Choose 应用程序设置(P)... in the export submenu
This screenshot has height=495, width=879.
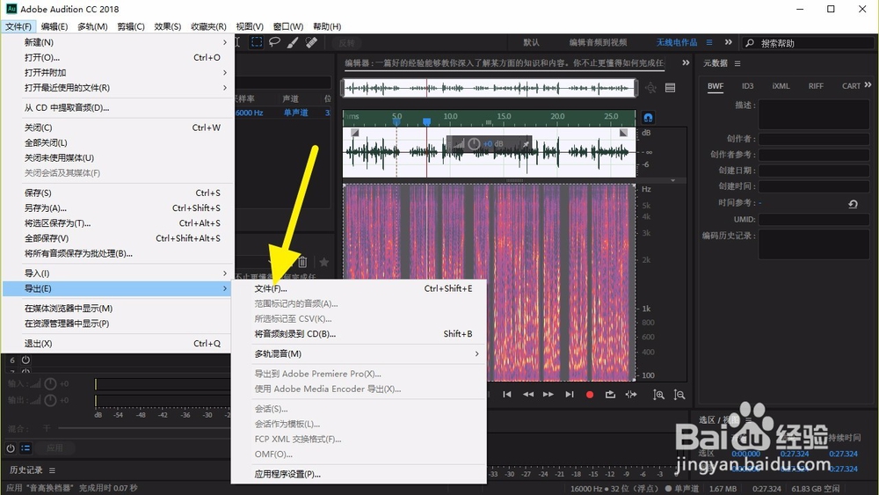click(x=359, y=474)
